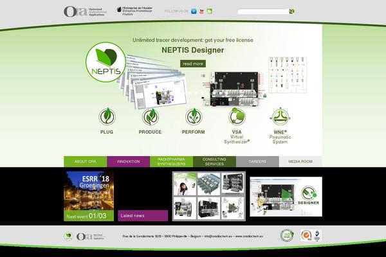Click the synthesizer hardware image in the banner
Image resolution: width=386 pixels, height=257 pixels.
pyautogui.click(x=234, y=89)
